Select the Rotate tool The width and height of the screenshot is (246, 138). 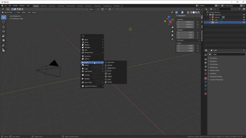[3, 31]
